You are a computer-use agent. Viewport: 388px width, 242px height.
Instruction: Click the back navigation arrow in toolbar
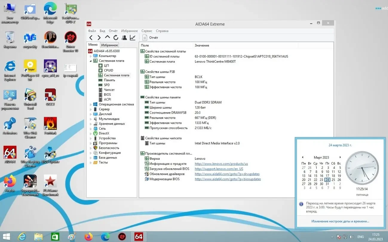pyautogui.click(x=91, y=37)
